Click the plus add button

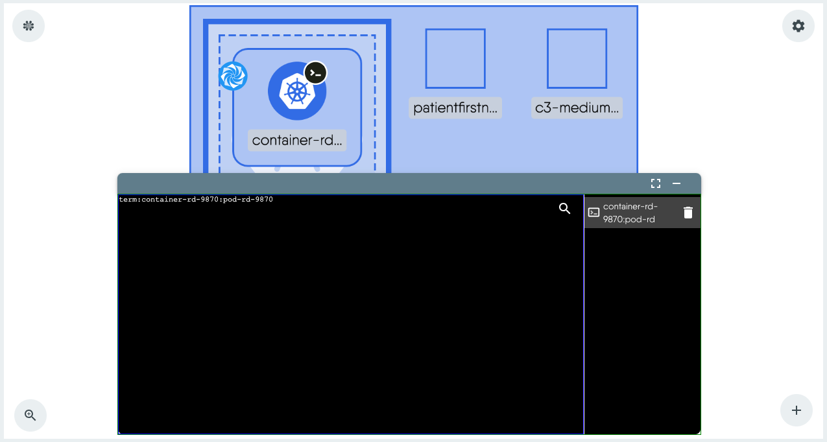coord(797,410)
